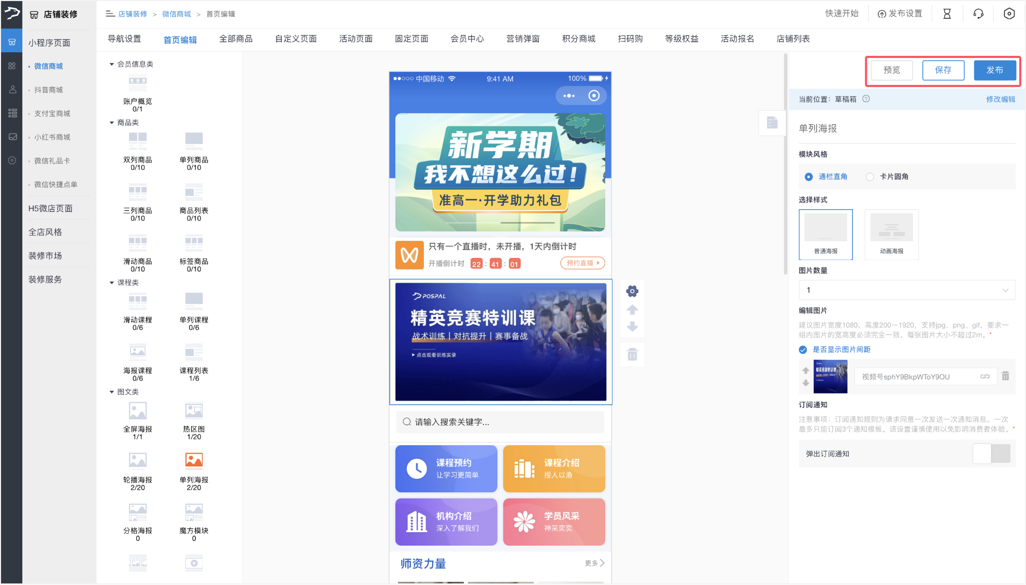Image resolution: width=1026 pixels, height=585 pixels.
Task: Switch to the 会员中心 tab
Action: pyautogui.click(x=467, y=38)
